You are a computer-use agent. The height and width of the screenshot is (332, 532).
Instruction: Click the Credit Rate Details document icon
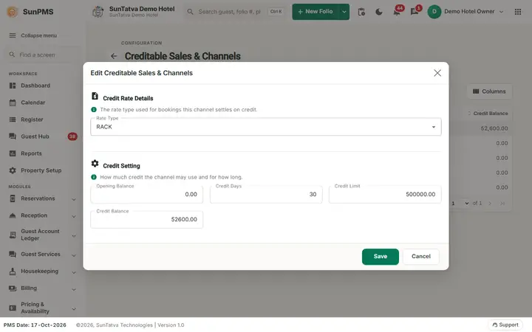(95, 96)
